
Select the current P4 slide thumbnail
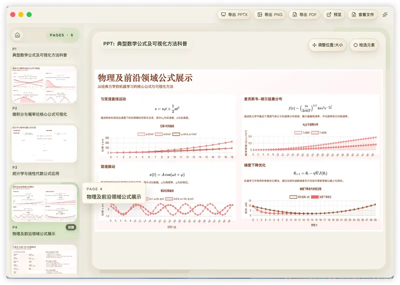pos(44,203)
